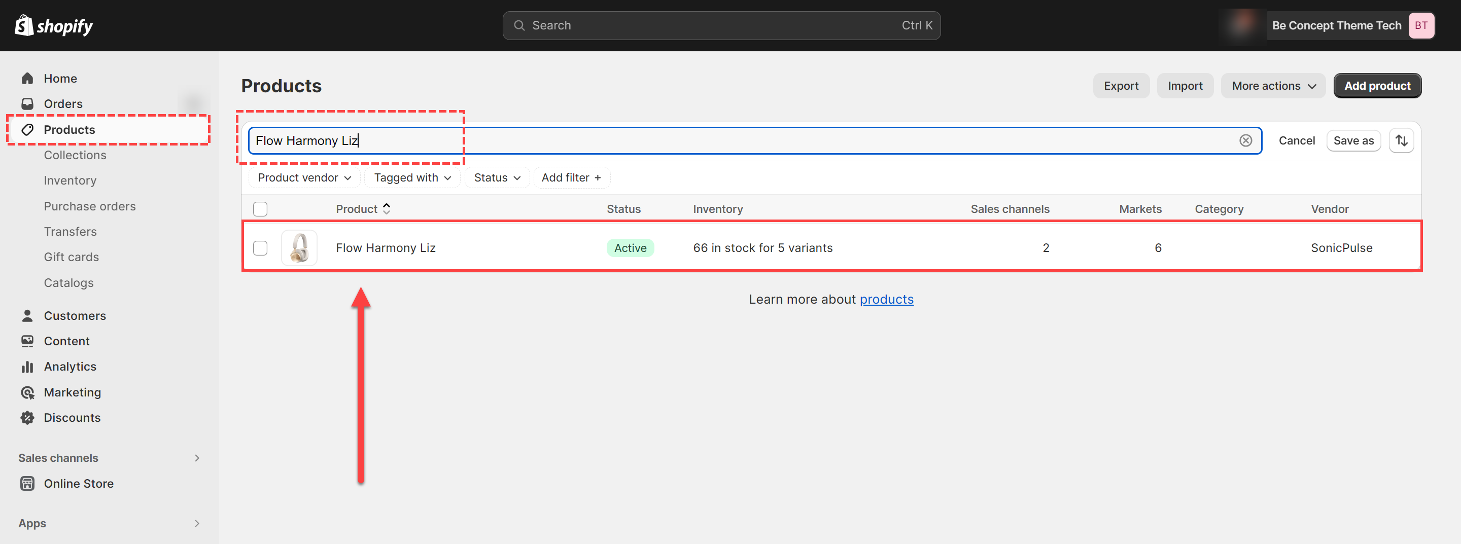Open Analytics in the sidebar
This screenshot has height=544, width=1461.
coord(71,367)
